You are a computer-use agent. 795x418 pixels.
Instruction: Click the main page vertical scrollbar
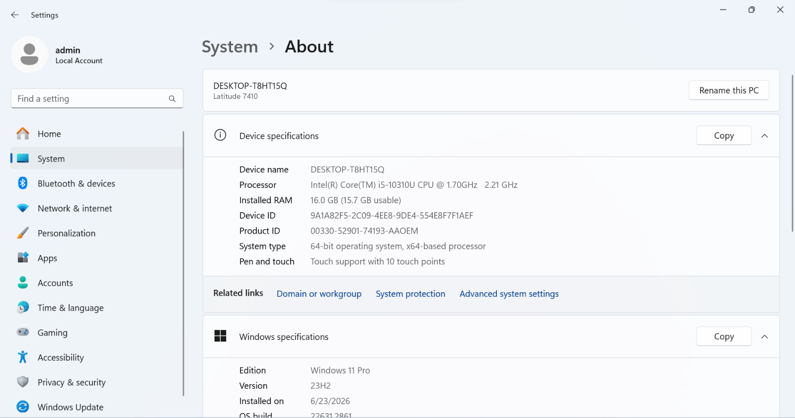tap(792, 153)
